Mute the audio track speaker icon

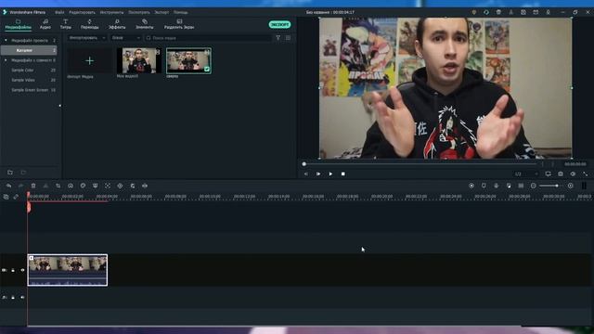point(22,297)
